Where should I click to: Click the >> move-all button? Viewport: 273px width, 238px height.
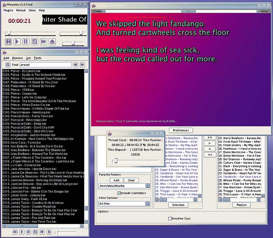(x=210, y=138)
